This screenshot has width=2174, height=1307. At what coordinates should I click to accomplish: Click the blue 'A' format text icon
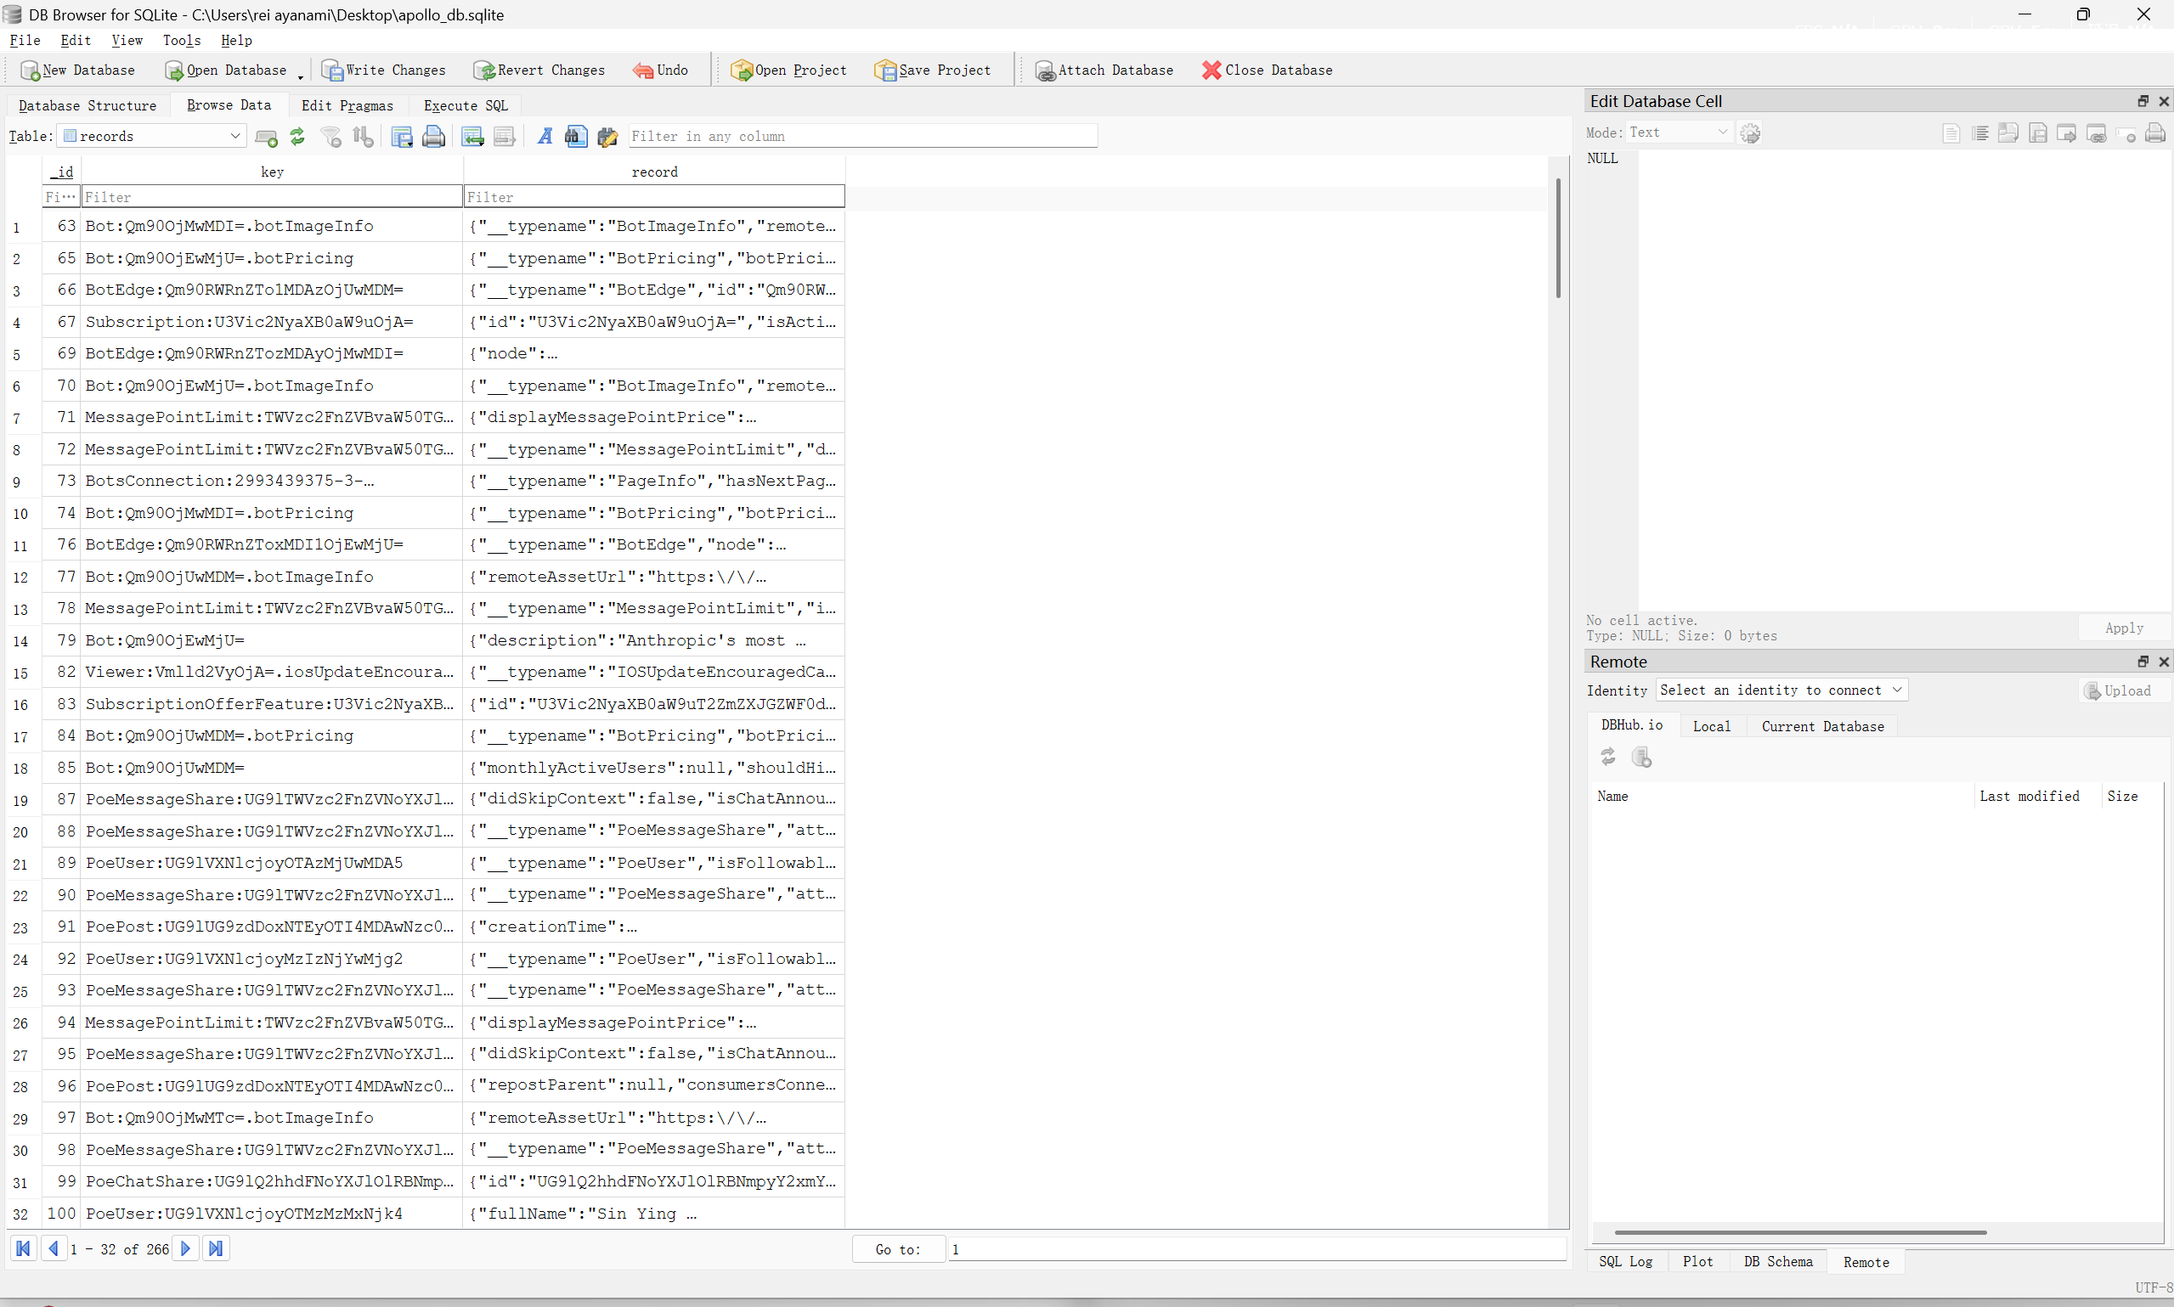pyautogui.click(x=545, y=137)
